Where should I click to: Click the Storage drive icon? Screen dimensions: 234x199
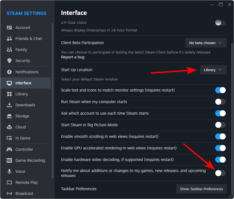9,116
